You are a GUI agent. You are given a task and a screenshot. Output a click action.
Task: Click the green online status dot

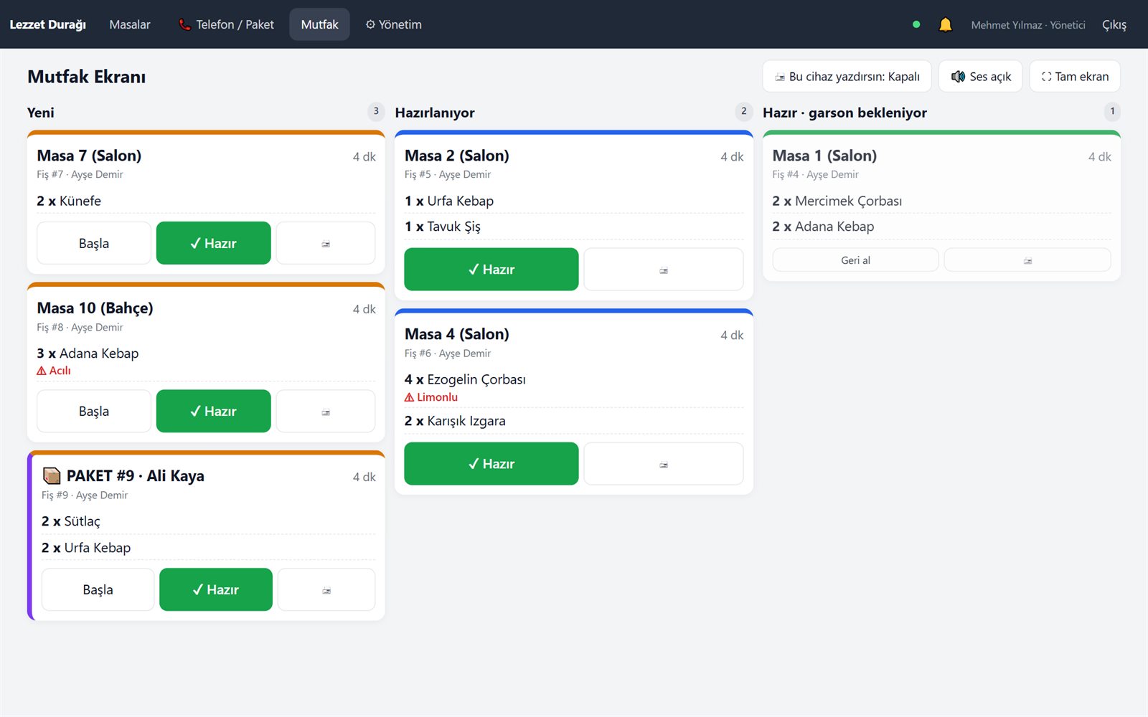tap(916, 24)
